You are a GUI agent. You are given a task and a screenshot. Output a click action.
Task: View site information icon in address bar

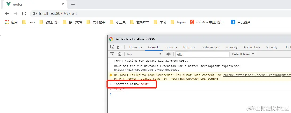(x=34, y=14)
